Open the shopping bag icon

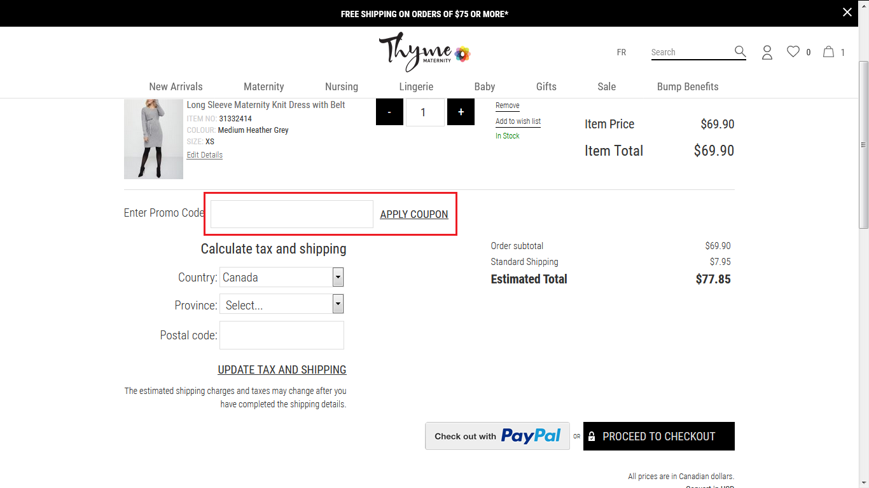click(828, 51)
